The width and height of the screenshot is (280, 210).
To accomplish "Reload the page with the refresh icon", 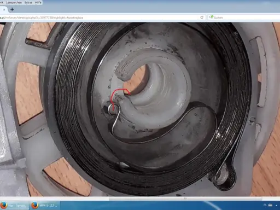I will point(202,17).
